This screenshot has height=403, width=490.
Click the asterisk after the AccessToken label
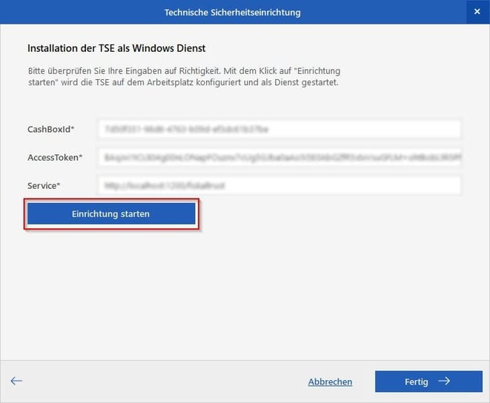pyautogui.click(x=81, y=157)
